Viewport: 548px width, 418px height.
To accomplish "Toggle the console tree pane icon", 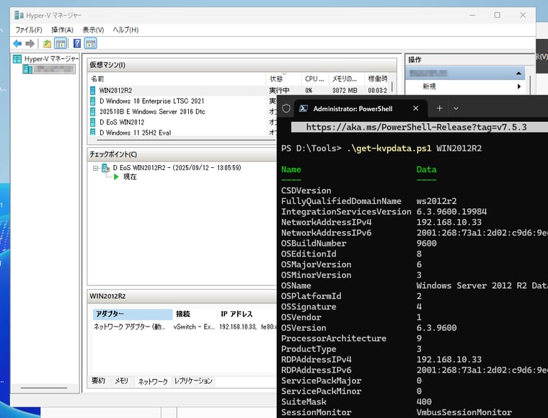I will [61, 44].
